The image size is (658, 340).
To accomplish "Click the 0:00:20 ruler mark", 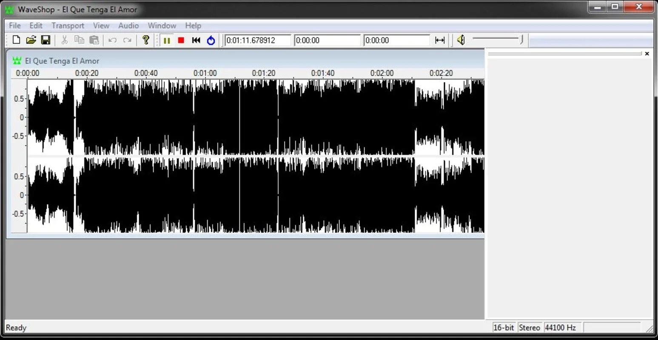I will pos(87,73).
